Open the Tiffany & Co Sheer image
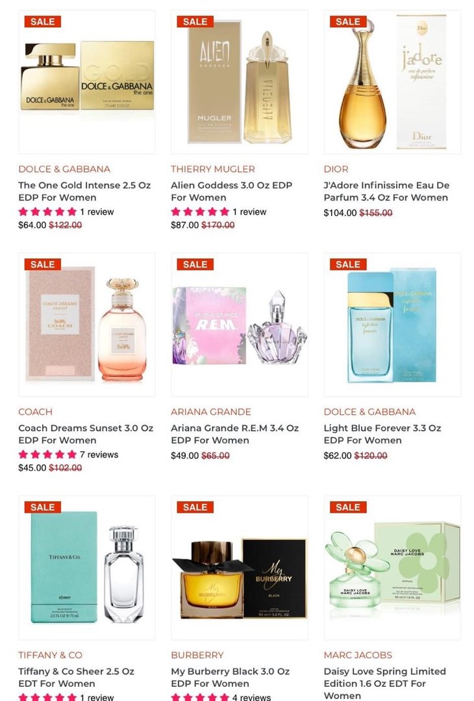 click(x=87, y=568)
